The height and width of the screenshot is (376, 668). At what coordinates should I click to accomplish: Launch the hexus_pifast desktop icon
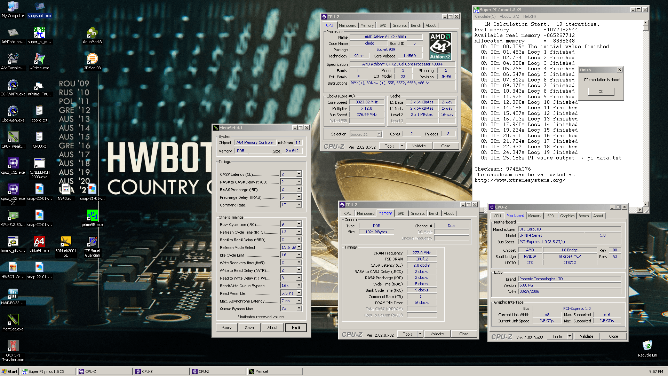13,244
